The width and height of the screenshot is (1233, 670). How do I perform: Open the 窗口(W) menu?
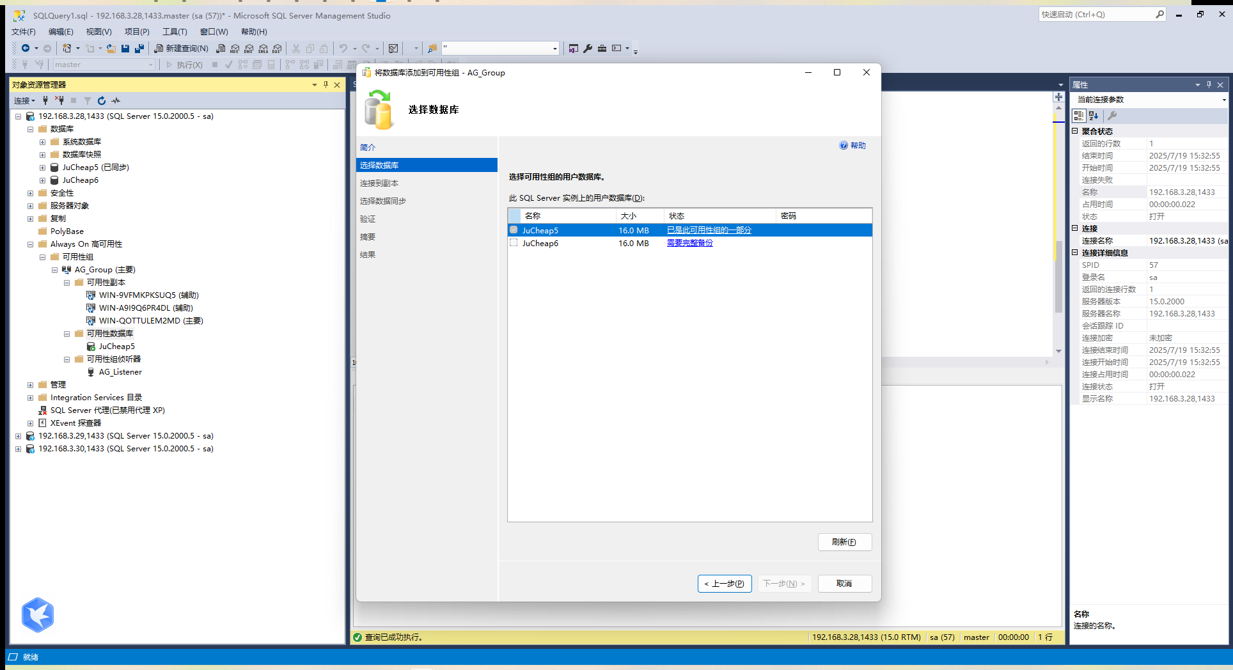[214, 32]
